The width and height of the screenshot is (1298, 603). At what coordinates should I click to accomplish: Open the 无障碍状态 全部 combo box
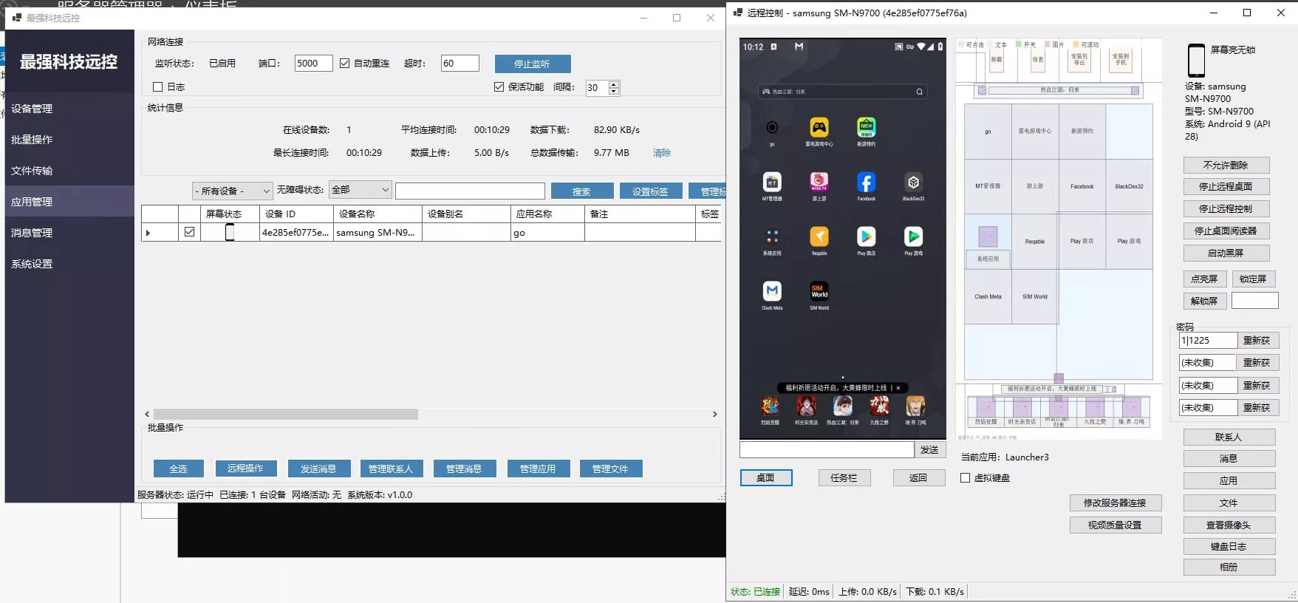pos(360,190)
